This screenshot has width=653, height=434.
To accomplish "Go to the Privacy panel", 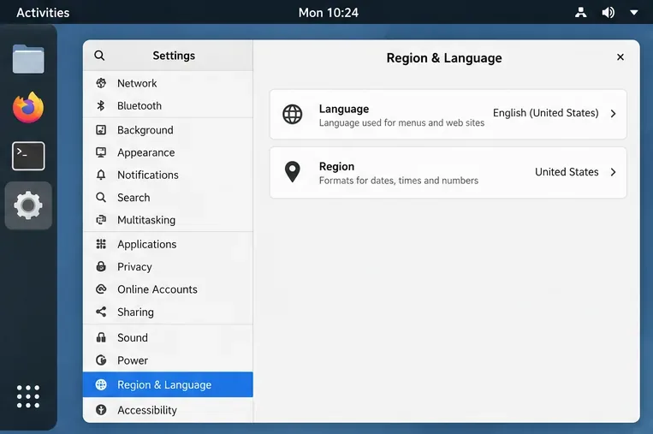I will click(168, 266).
